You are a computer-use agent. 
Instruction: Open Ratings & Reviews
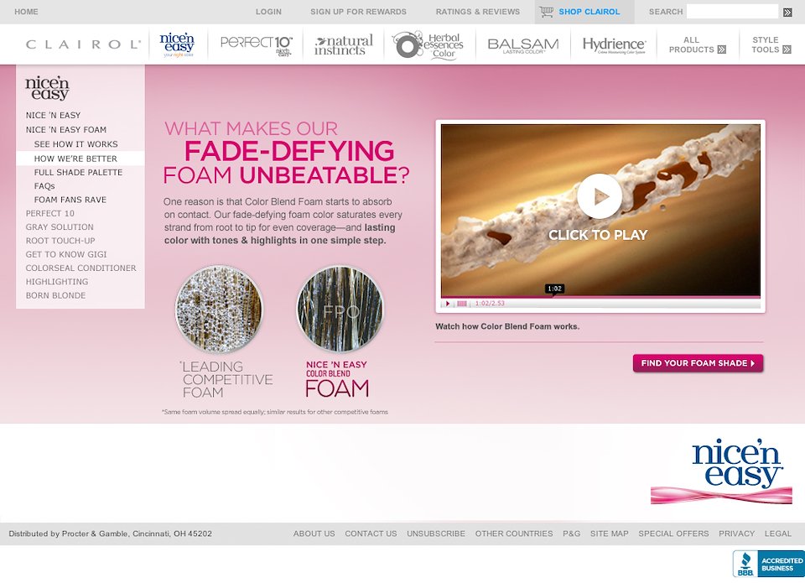[477, 11]
